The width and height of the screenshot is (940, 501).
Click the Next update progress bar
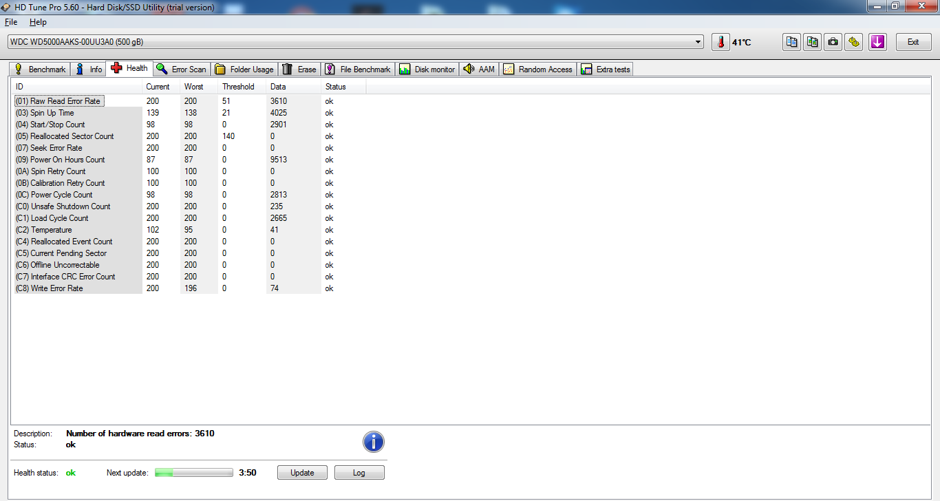point(194,473)
